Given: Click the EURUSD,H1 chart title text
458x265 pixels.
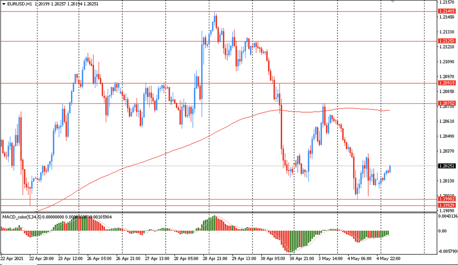Looking at the screenshot, I should (x=20, y=4).
